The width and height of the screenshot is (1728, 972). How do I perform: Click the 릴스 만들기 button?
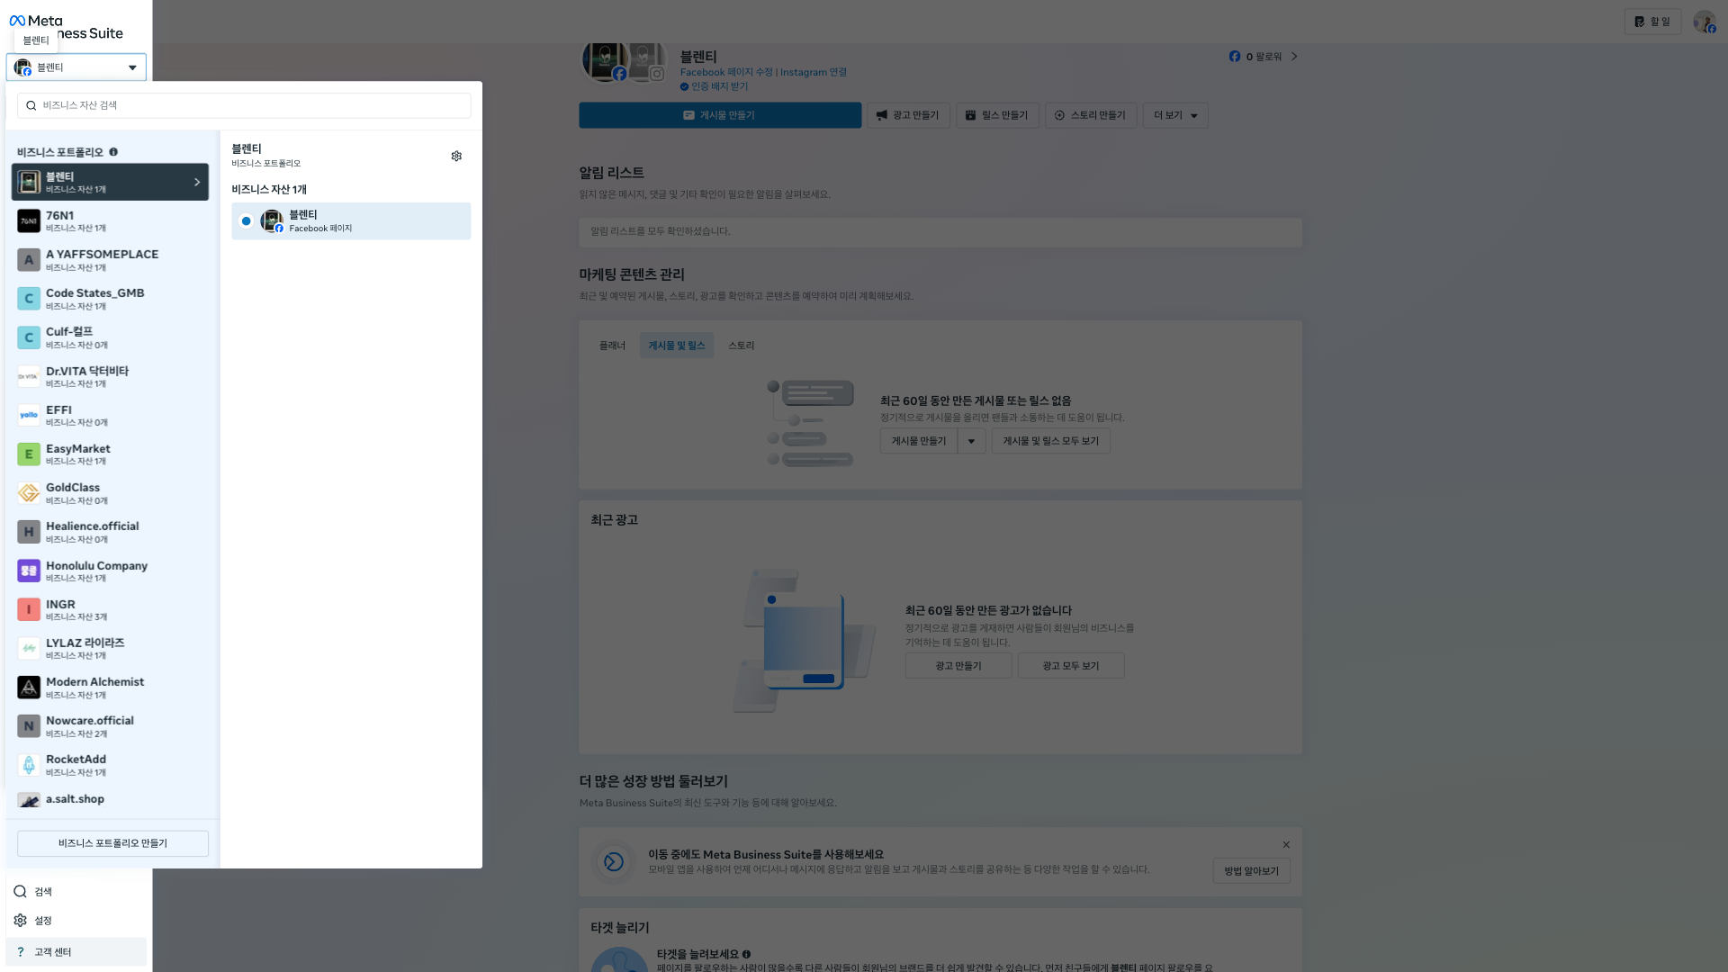(x=997, y=115)
